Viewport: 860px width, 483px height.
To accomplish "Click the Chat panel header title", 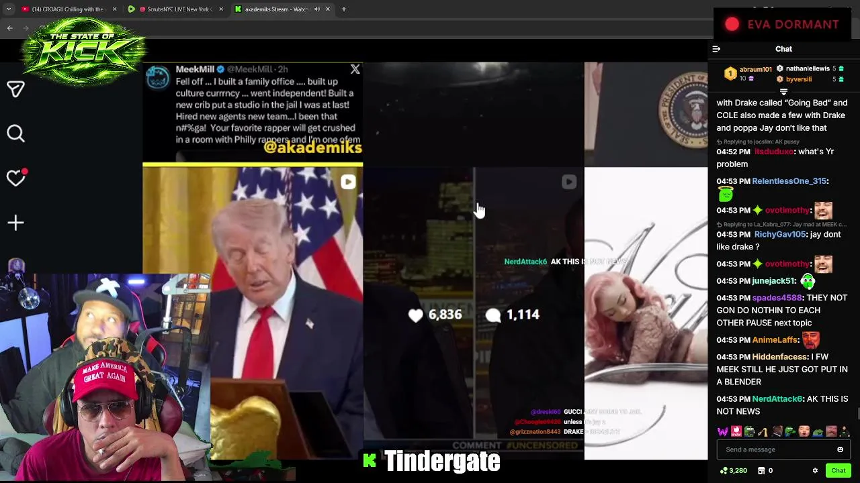I will 783,49.
